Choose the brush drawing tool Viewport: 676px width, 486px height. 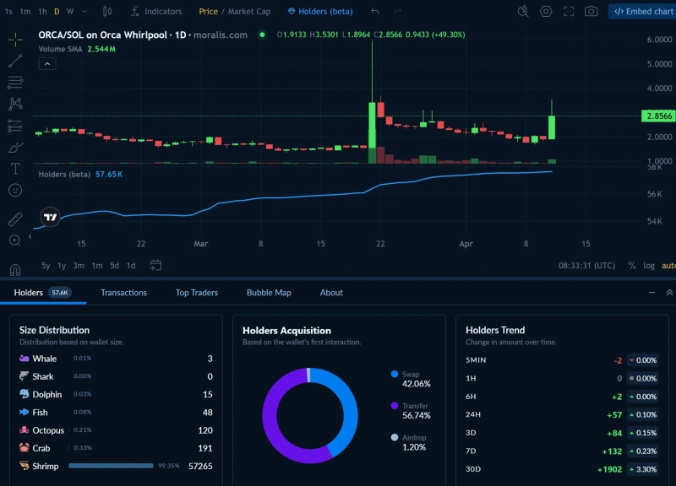click(15, 148)
